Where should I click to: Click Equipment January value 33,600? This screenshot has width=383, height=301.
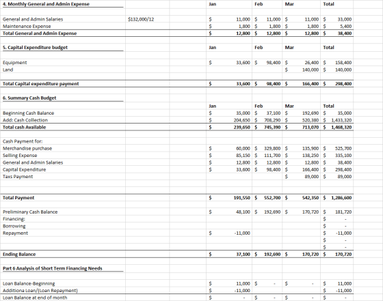tap(243, 63)
